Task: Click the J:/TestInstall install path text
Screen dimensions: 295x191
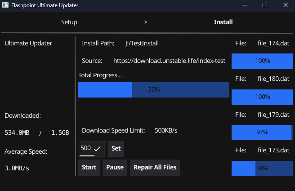Action: point(142,44)
